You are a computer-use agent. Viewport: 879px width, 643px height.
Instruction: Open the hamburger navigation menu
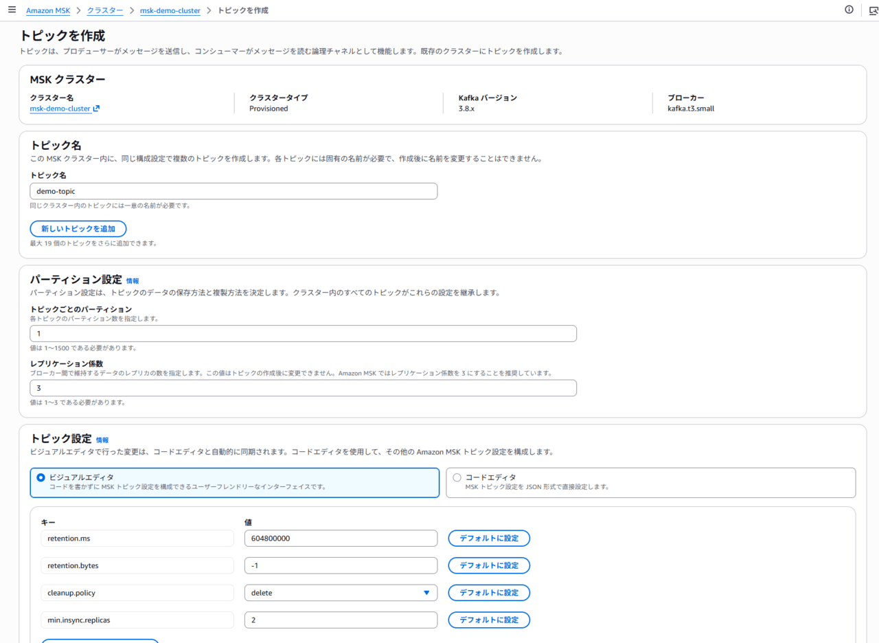pyautogui.click(x=12, y=10)
